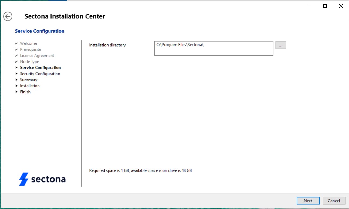The image size is (349, 209).
Task: Select the Installation step
Action: tap(30, 86)
